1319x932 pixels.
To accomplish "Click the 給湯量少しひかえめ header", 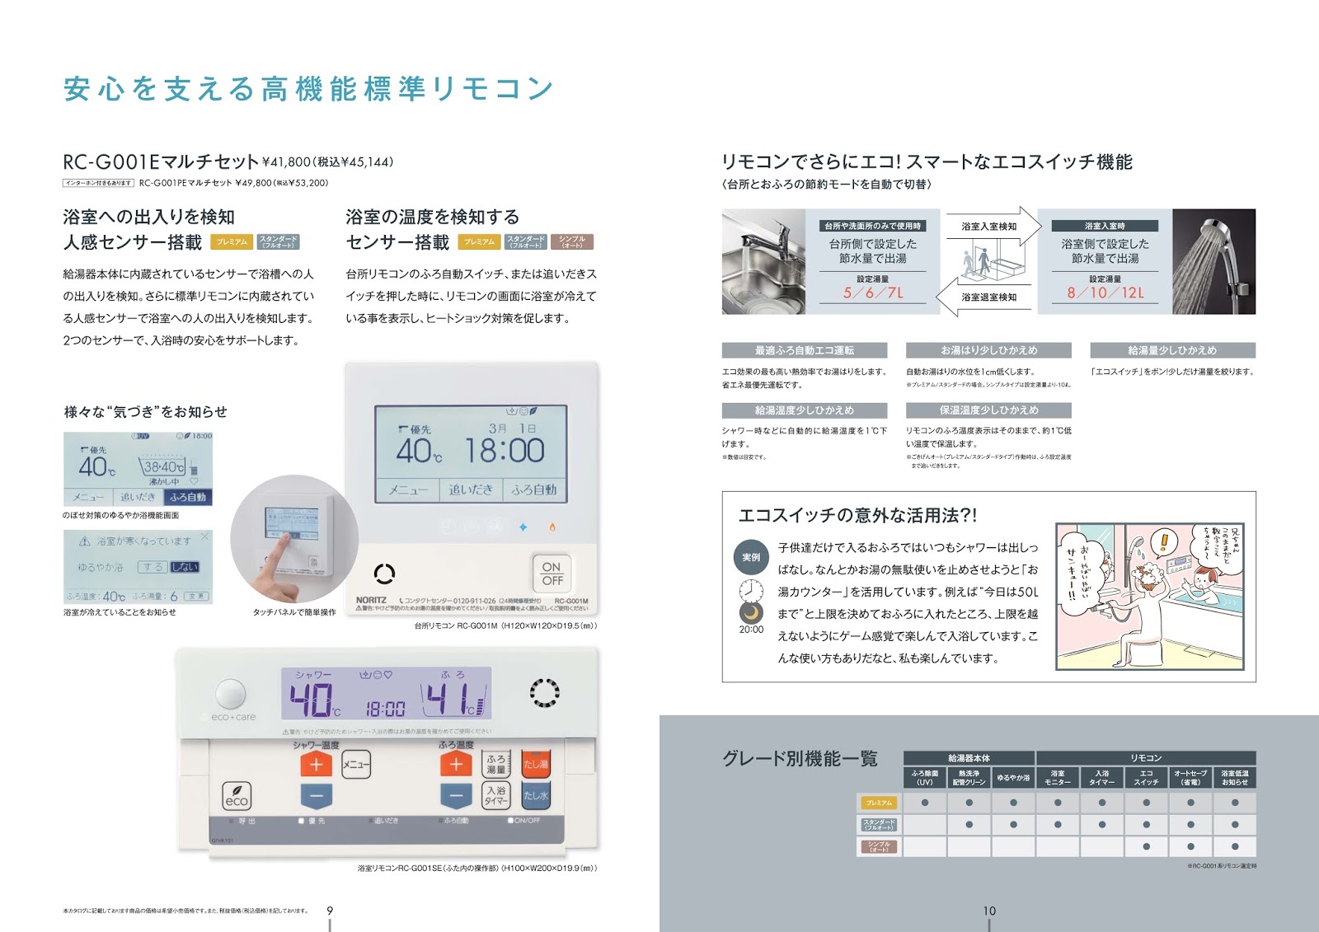I will click(x=1172, y=350).
